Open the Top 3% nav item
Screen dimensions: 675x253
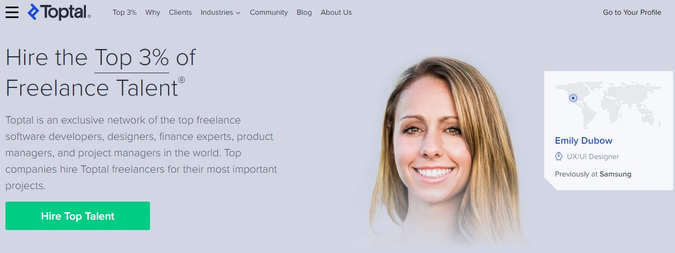[x=124, y=12]
